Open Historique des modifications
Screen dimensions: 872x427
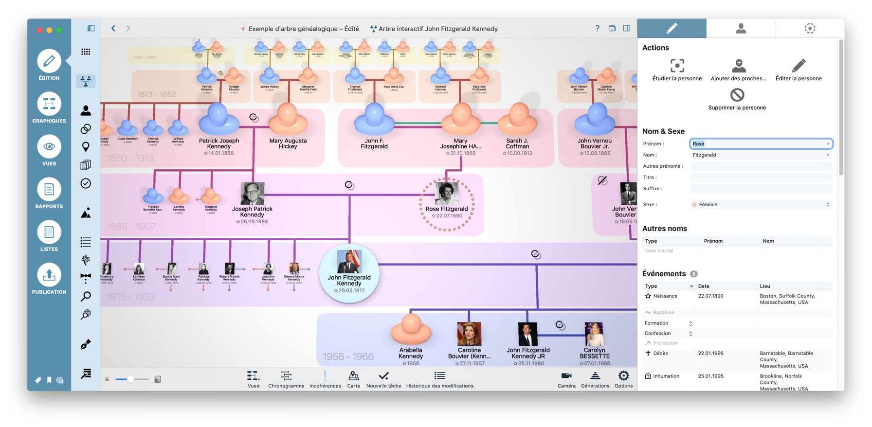(440, 379)
